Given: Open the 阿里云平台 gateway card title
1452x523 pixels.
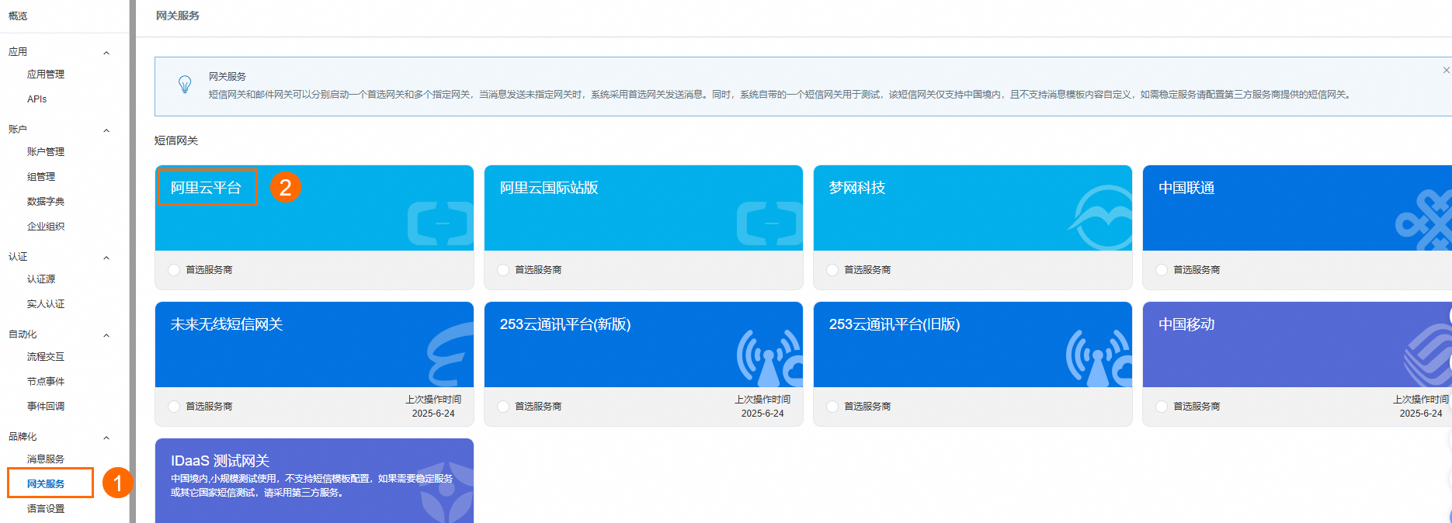Looking at the screenshot, I should tap(206, 188).
